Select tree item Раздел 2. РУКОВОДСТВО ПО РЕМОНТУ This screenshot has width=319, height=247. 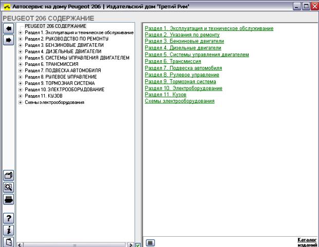tap(67, 39)
